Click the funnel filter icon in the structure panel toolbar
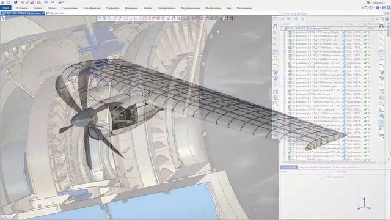The image size is (391, 220). coord(288,19)
